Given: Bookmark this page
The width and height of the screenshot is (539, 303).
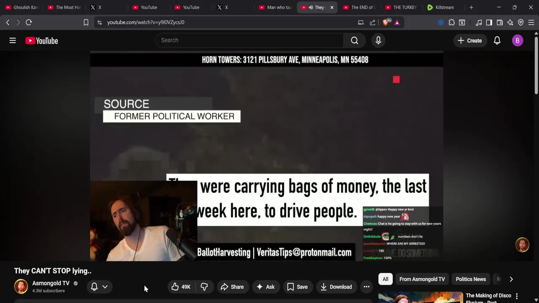Looking at the screenshot, I should tap(86, 22).
